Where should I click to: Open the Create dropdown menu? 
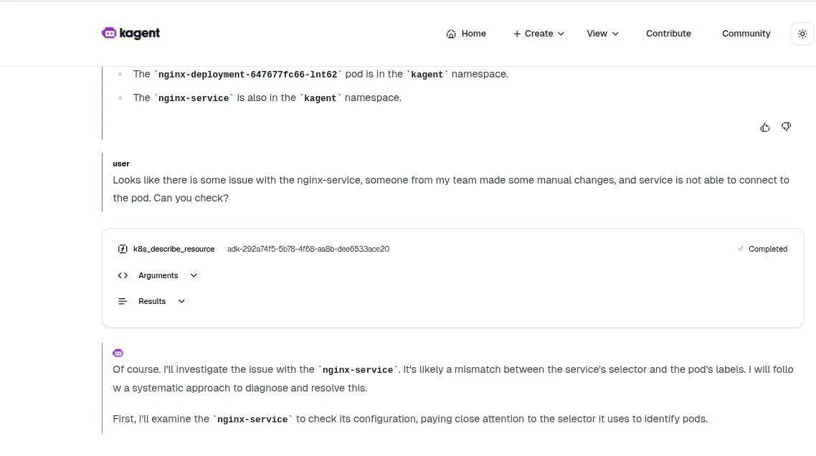coord(538,34)
